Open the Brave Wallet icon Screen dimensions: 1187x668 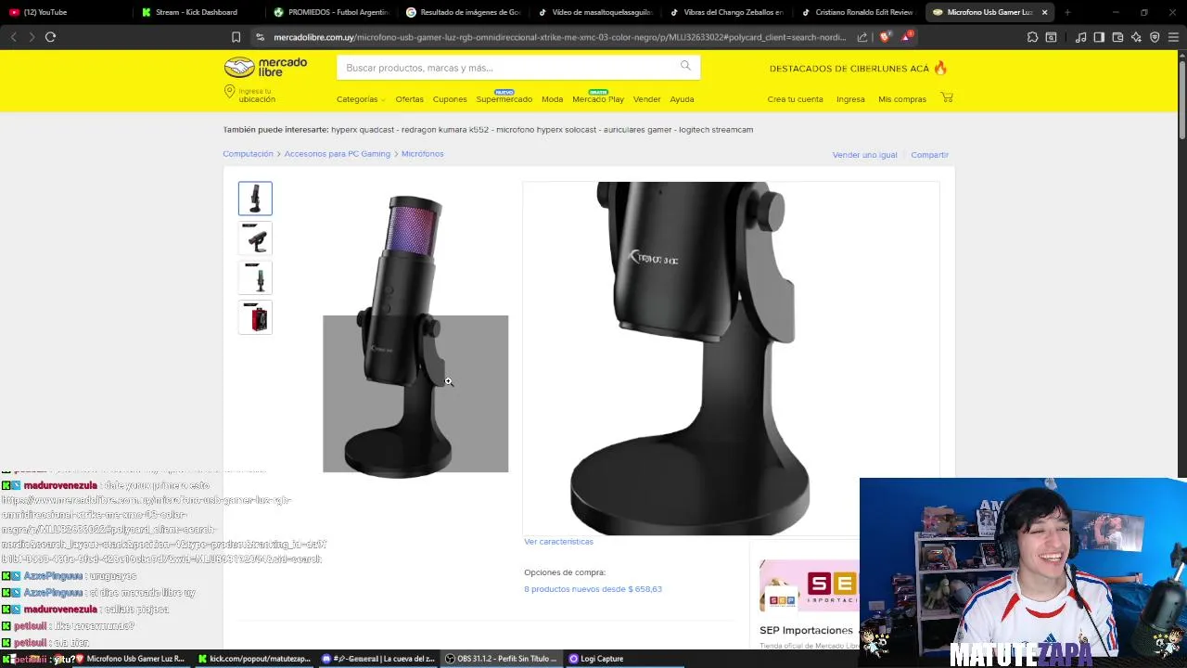coord(1117,37)
